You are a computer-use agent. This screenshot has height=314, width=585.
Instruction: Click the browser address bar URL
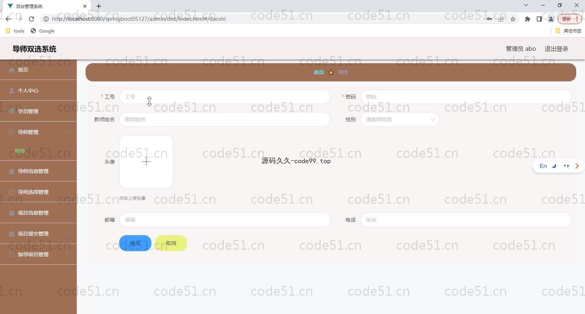[139, 19]
